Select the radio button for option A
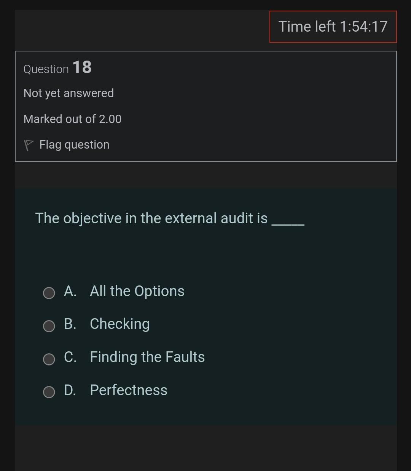 point(49,293)
